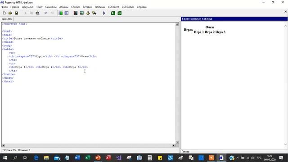Click the </table> closing tag line

click(9, 74)
